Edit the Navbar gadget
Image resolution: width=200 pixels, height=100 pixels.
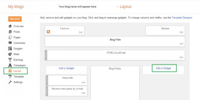point(181,32)
